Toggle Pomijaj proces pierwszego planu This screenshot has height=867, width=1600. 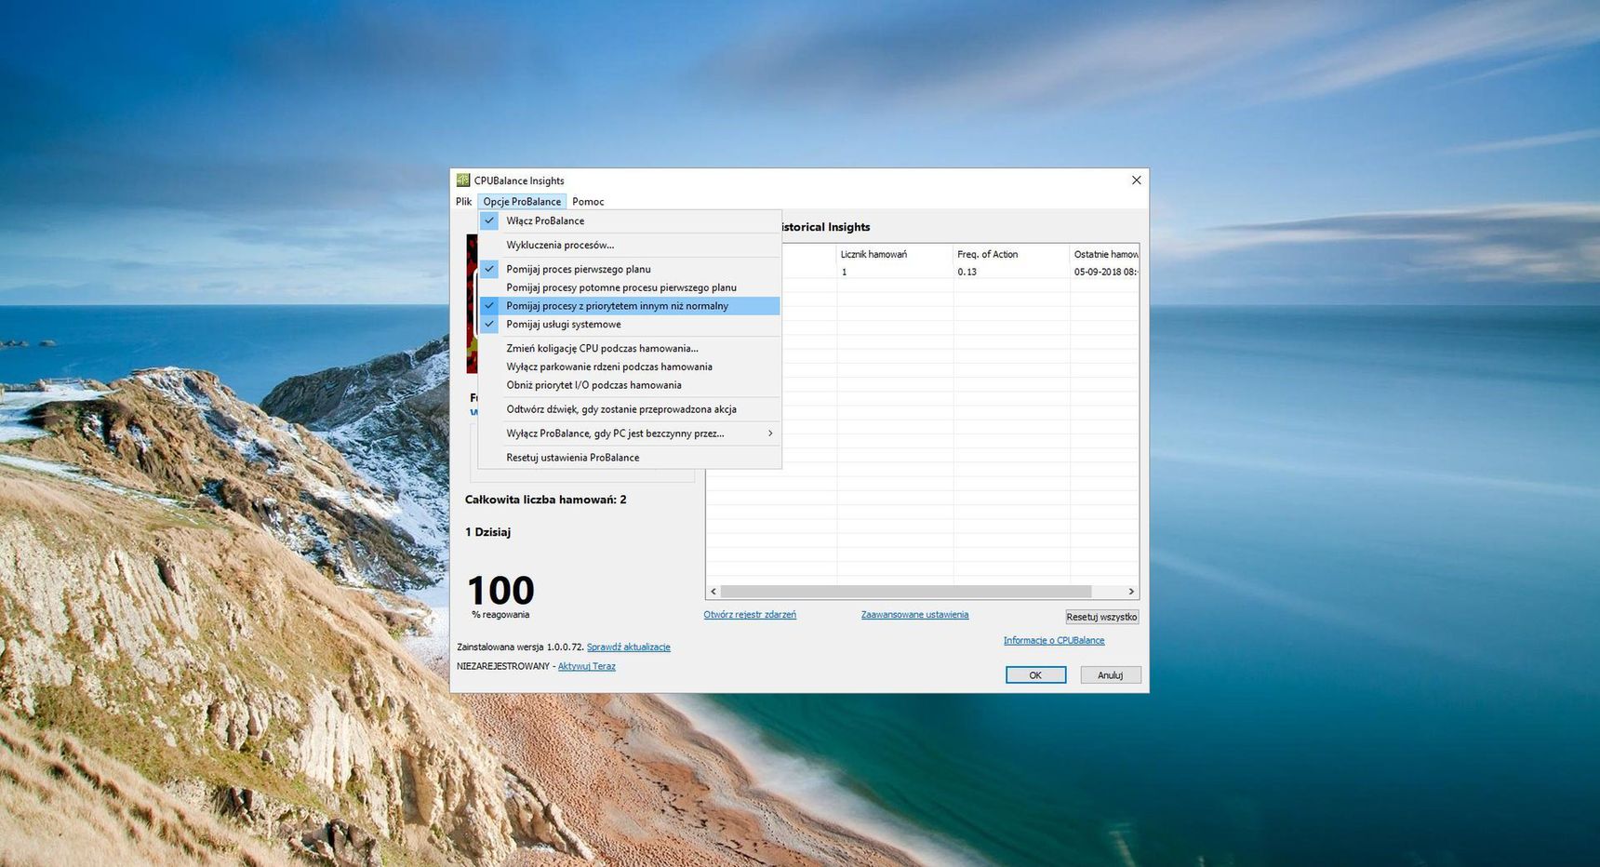click(629, 269)
